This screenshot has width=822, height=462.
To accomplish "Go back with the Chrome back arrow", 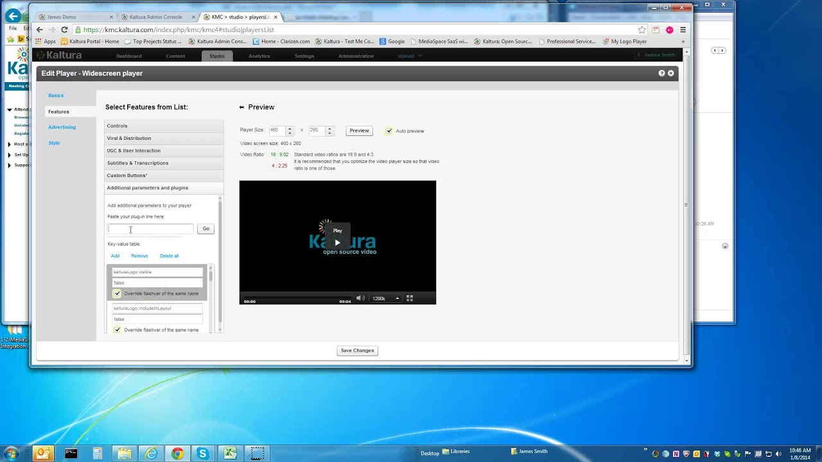I will tap(40, 30).
